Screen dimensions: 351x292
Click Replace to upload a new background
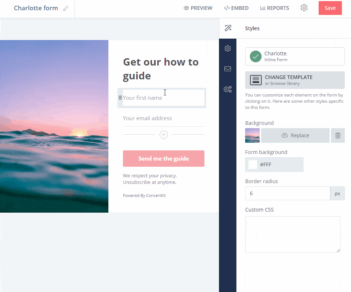coord(295,135)
